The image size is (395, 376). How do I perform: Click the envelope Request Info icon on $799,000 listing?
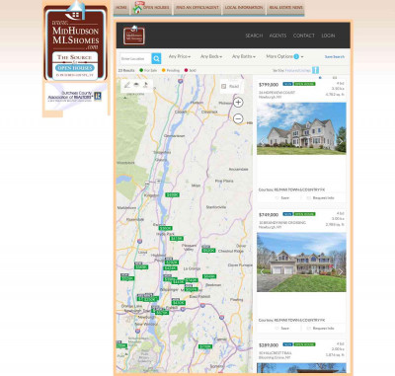308,197
